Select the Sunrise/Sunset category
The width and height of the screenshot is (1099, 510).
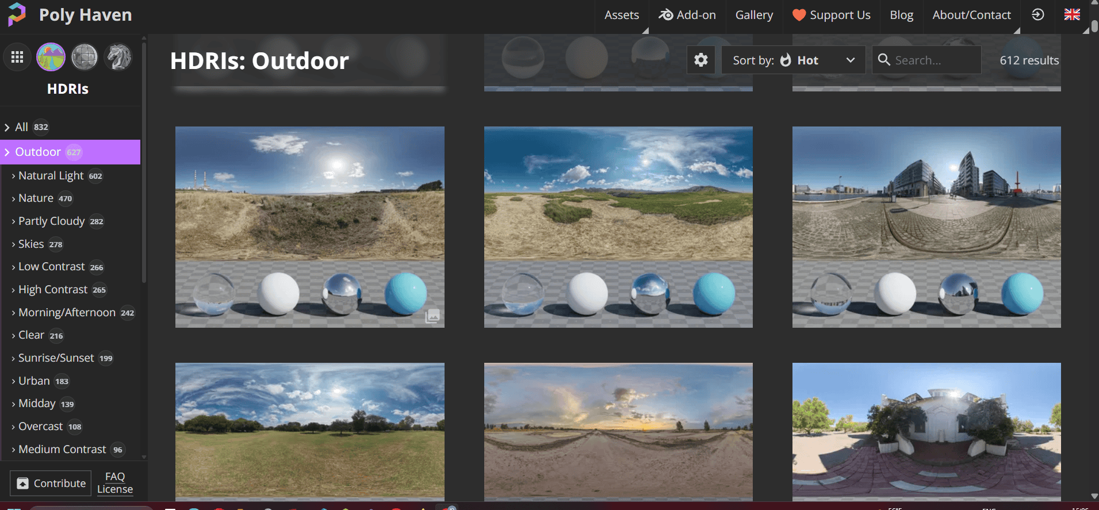click(x=56, y=358)
